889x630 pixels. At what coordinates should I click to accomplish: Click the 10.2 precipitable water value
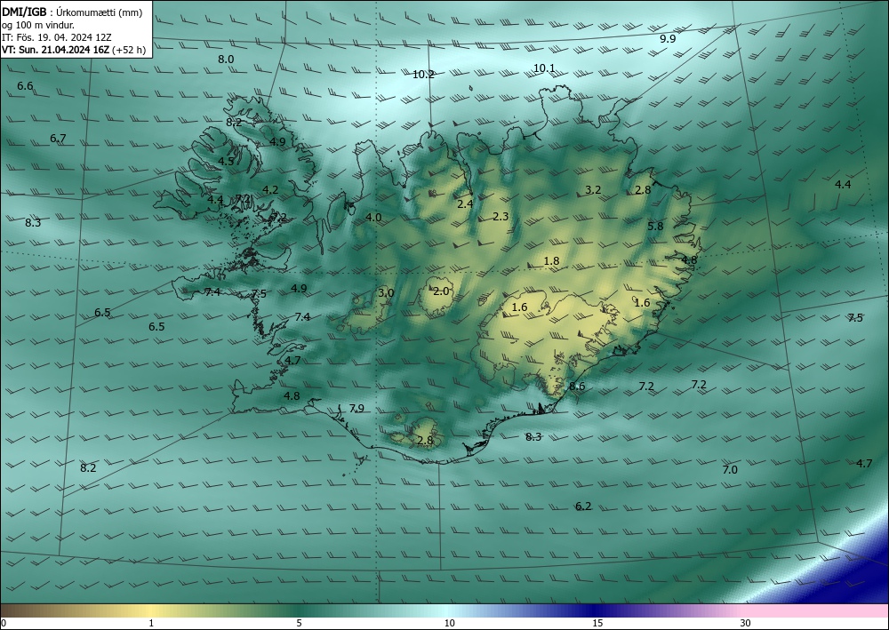point(423,75)
